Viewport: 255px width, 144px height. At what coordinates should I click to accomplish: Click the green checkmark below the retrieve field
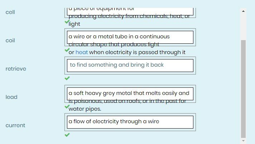tap(67, 78)
